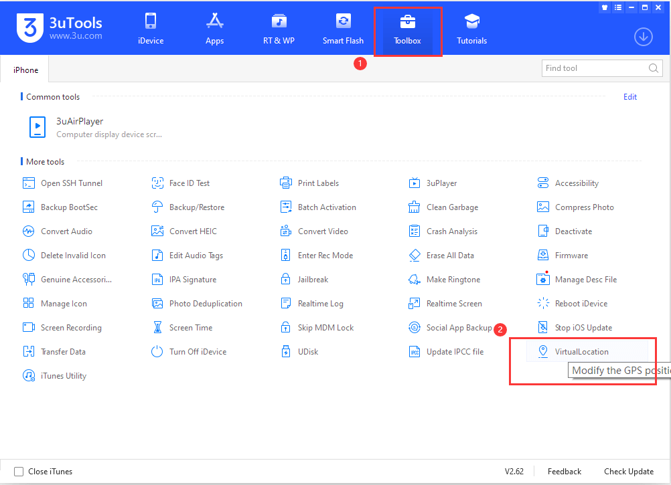Open the Turn Off iDevice power icon

(x=157, y=352)
